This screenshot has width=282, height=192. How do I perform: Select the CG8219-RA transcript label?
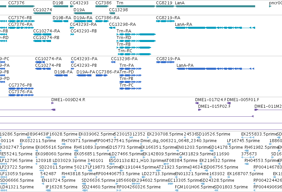168,18
